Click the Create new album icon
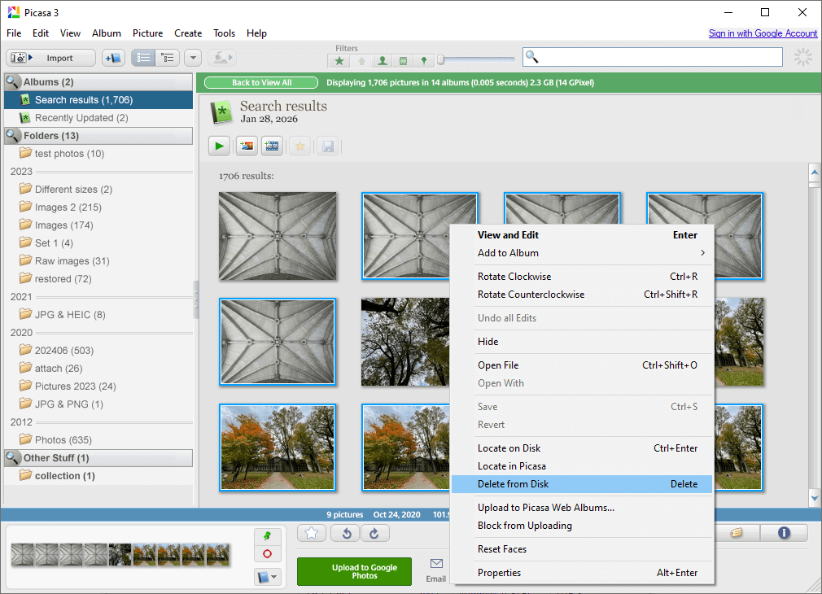This screenshot has height=594, width=822. (x=113, y=58)
